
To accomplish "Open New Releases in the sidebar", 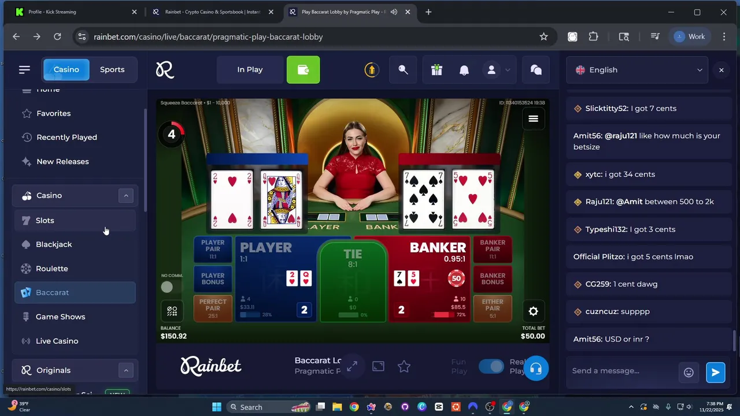I will [x=75, y=161].
